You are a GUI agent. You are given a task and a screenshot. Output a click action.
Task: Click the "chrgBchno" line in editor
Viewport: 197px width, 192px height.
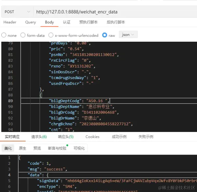point(91,124)
